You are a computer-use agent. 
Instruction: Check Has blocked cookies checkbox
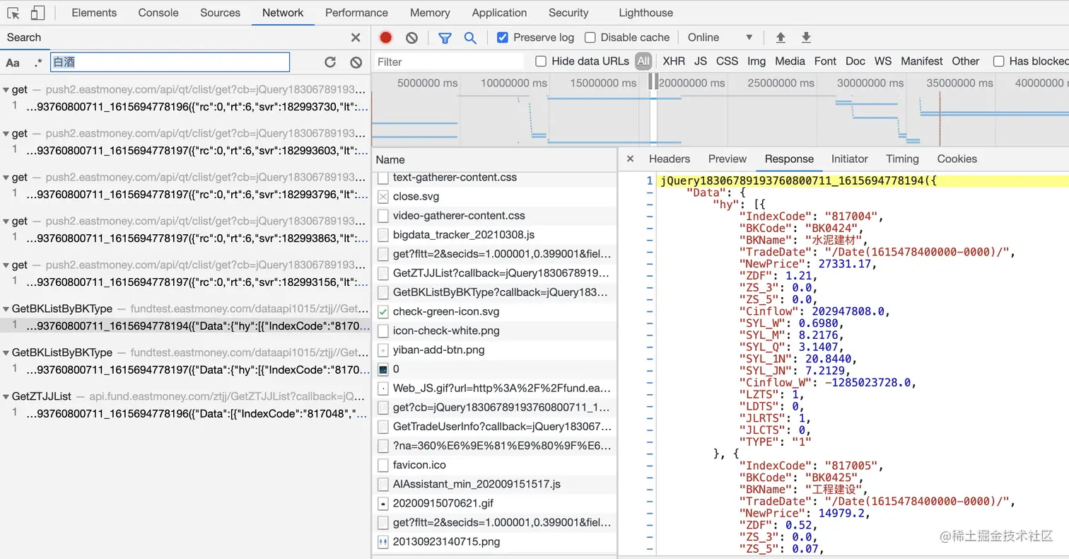pyautogui.click(x=999, y=62)
